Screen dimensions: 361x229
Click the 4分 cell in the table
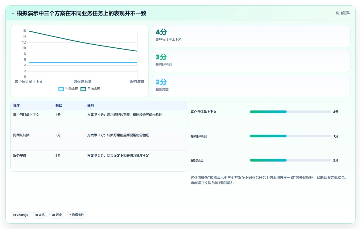[58, 114]
